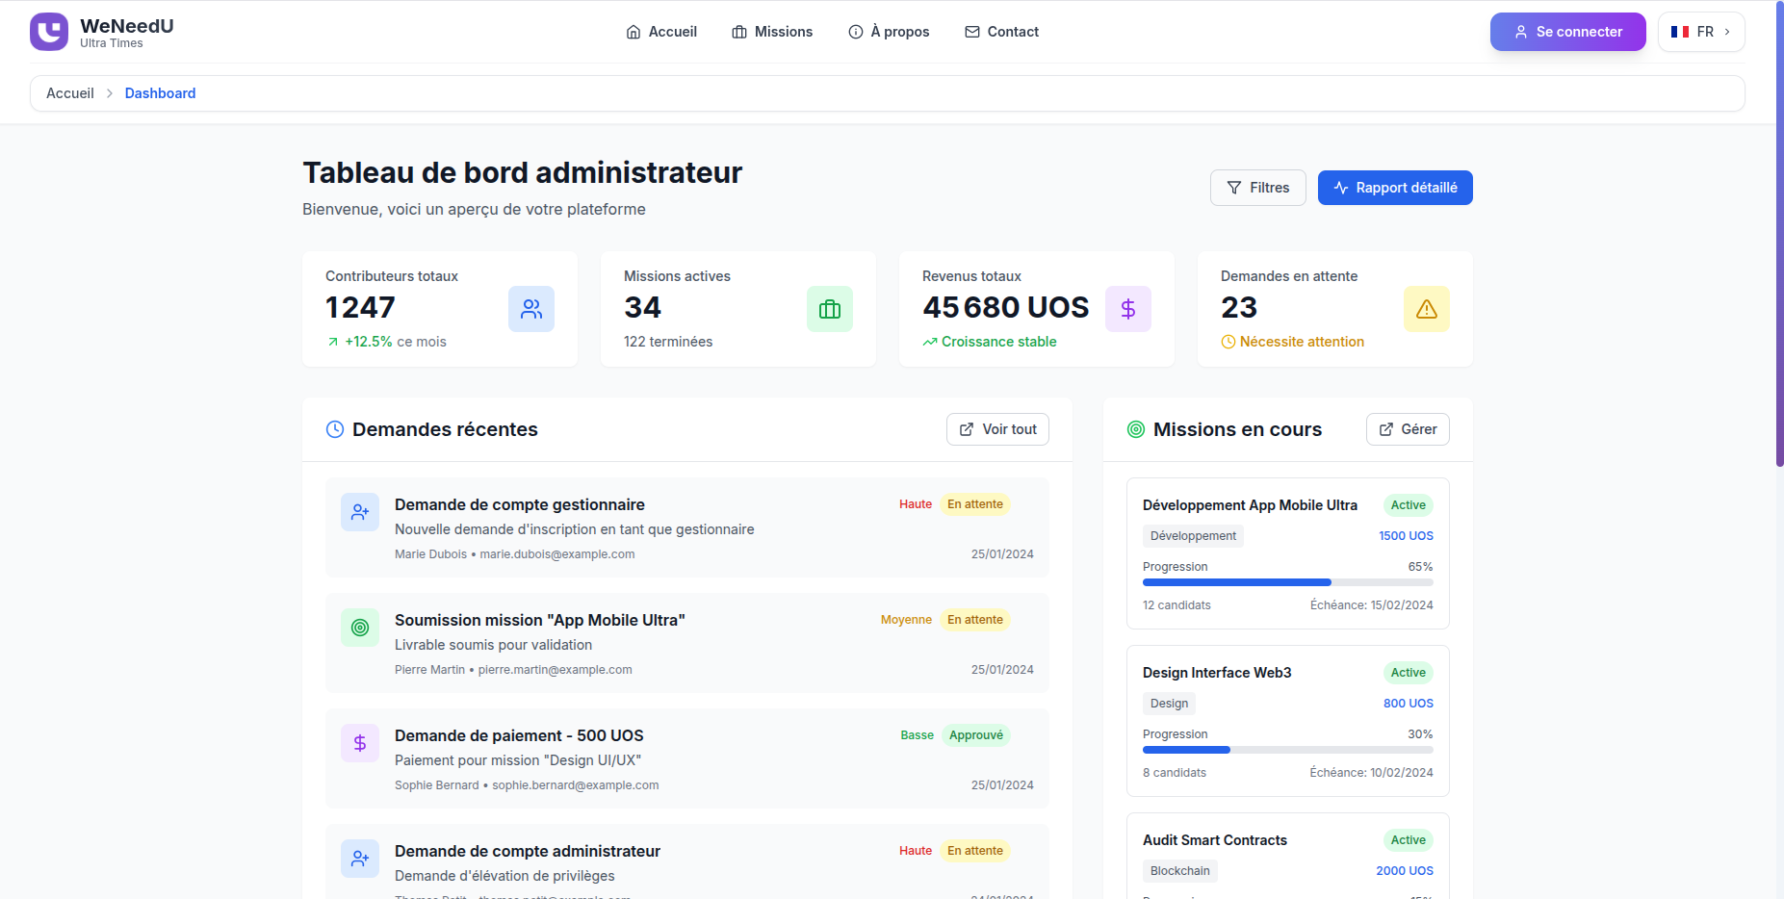Open the À propos menu item
Image resolution: width=1784 pixels, height=899 pixels.
coord(889,32)
